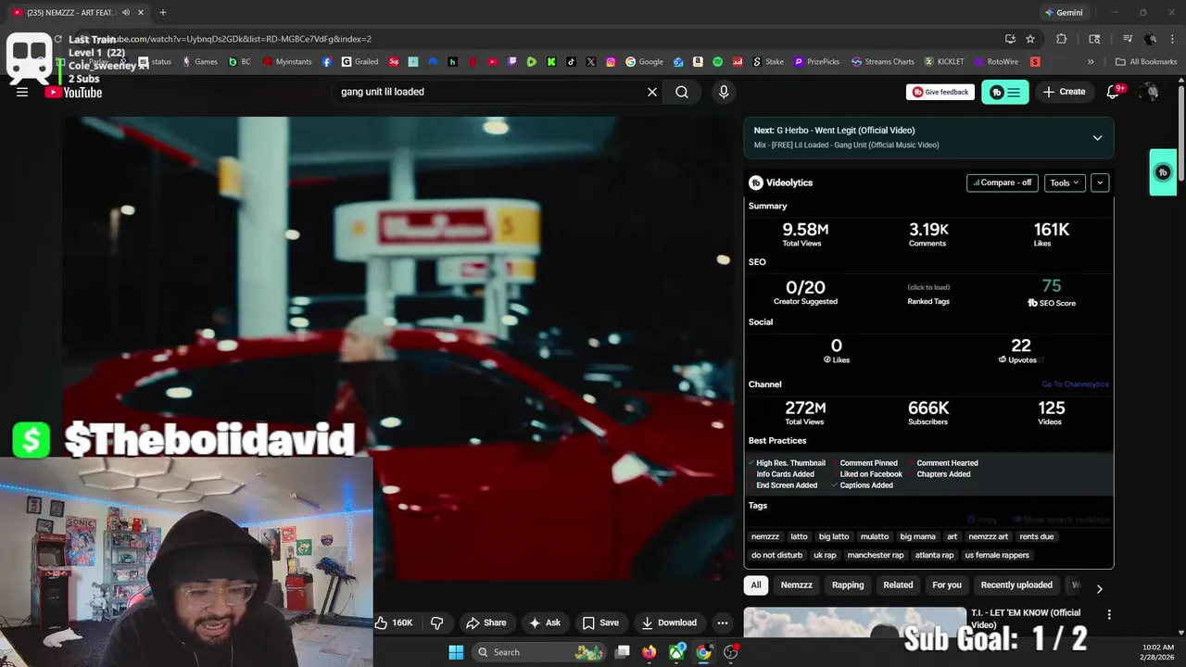Bookmark this page with the star icon
This screenshot has width=1186, height=667.
pos(1030,39)
